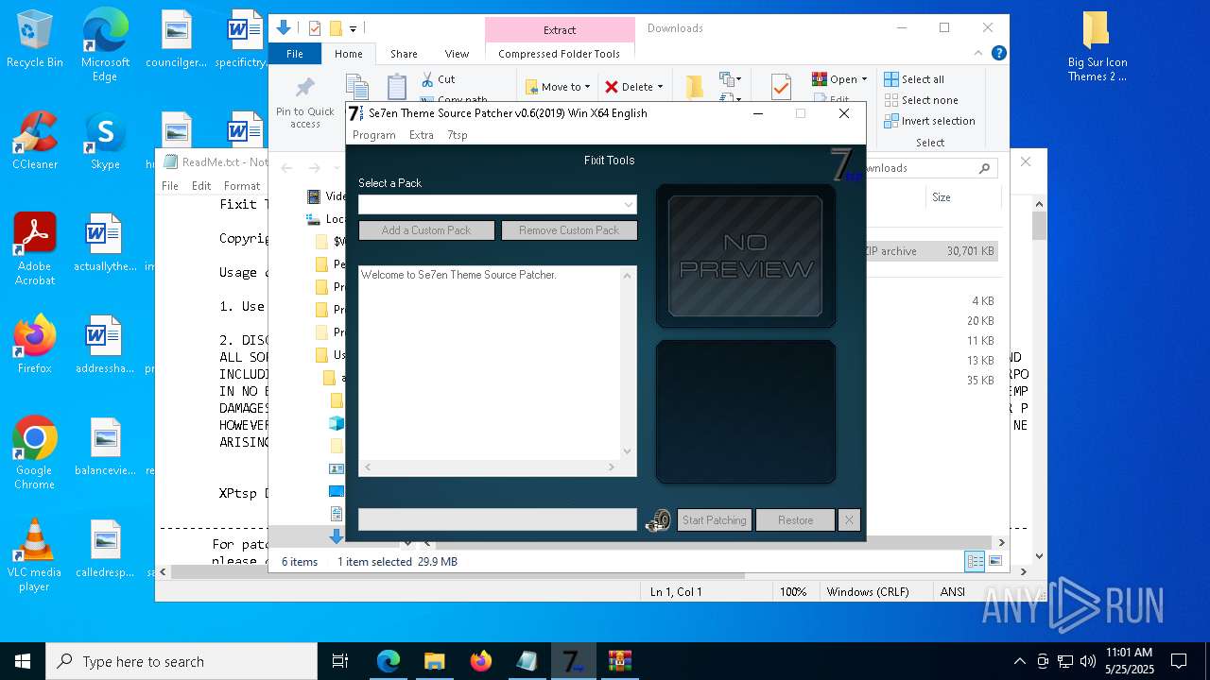Click Invert selection in Explorer ribbon

pyautogui.click(x=930, y=121)
